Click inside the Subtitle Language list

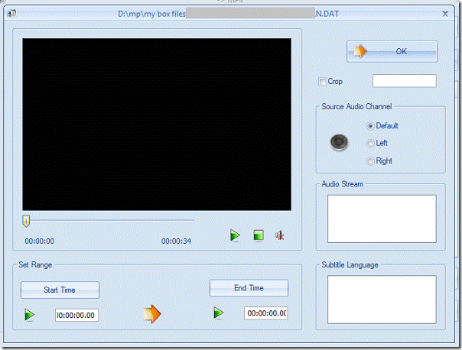click(382, 300)
